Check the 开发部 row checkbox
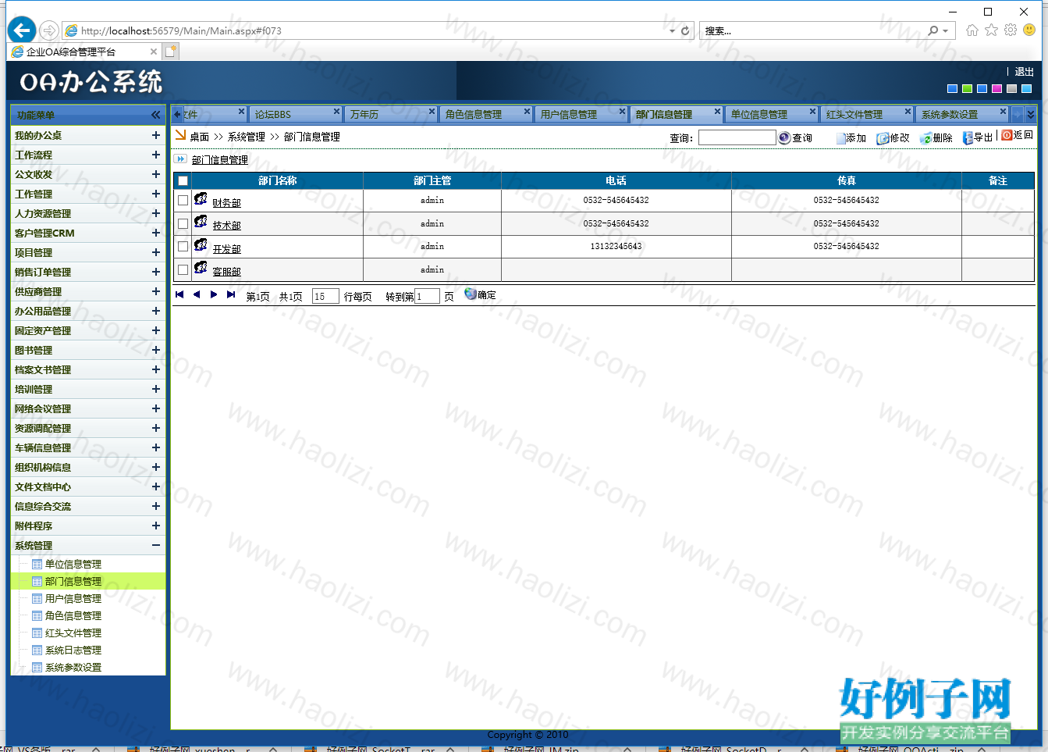 183,246
